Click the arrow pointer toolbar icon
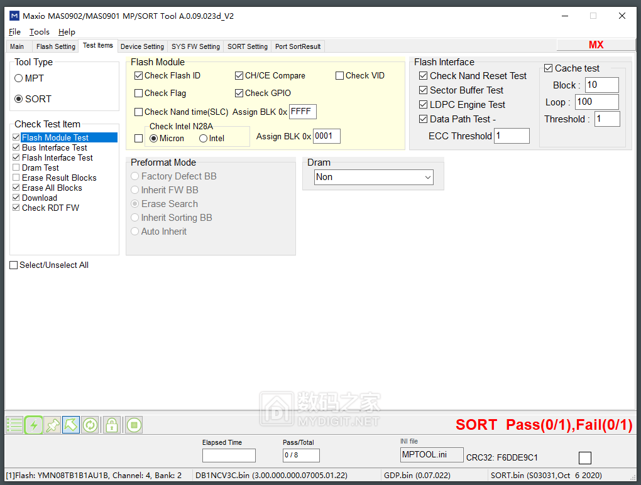This screenshot has width=641, height=485. pos(71,425)
